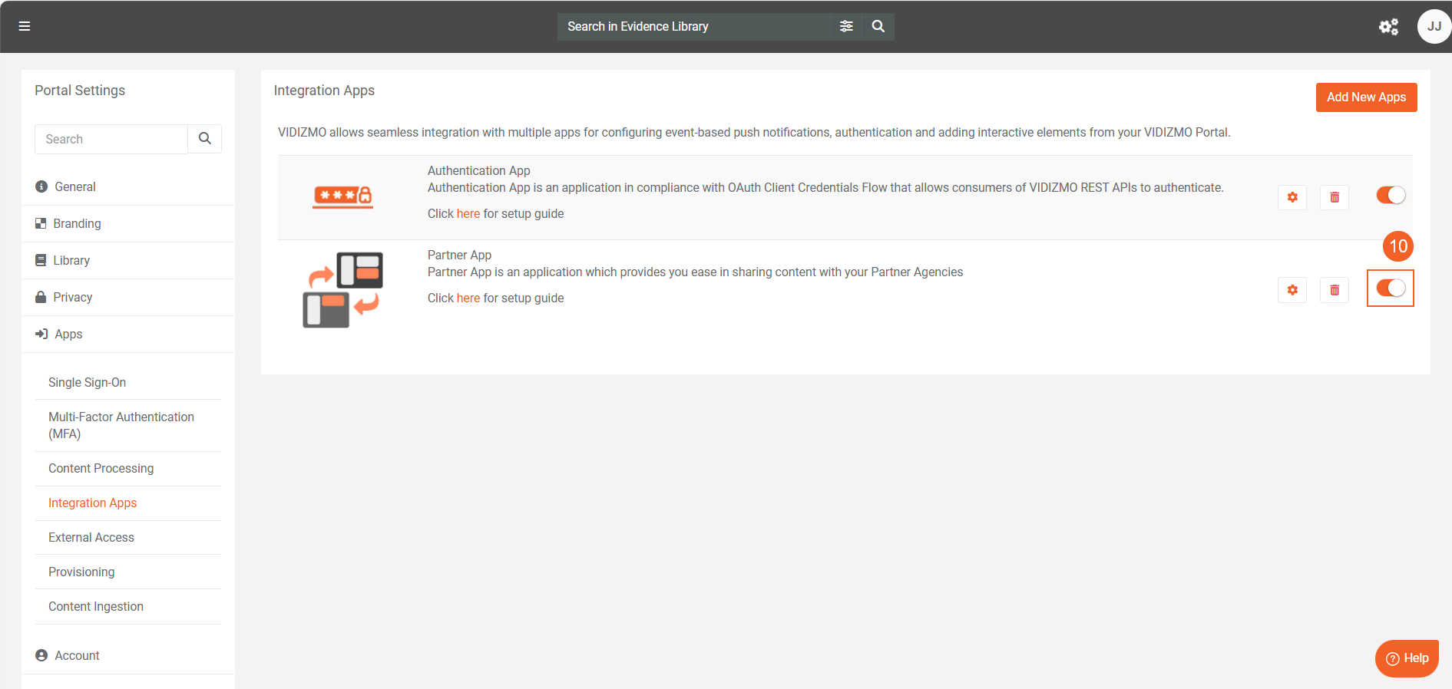The height and width of the screenshot is (689, 1452).
Task: Open the JJ user profile avatar
Action: [1433, 27]
